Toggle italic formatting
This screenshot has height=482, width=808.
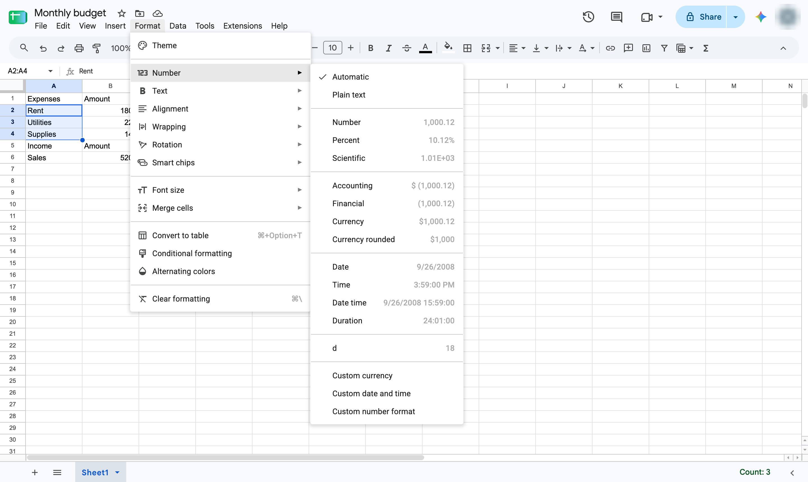(388, 48)
